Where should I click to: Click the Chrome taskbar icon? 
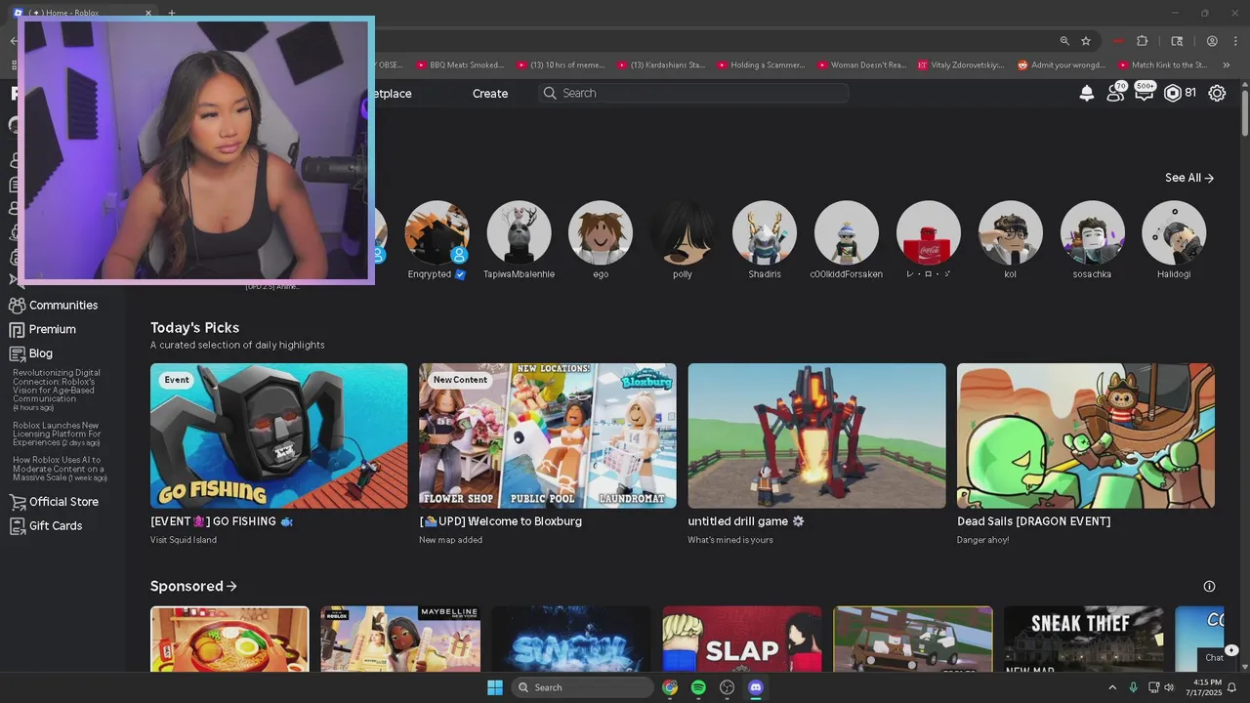pos(670,687)
